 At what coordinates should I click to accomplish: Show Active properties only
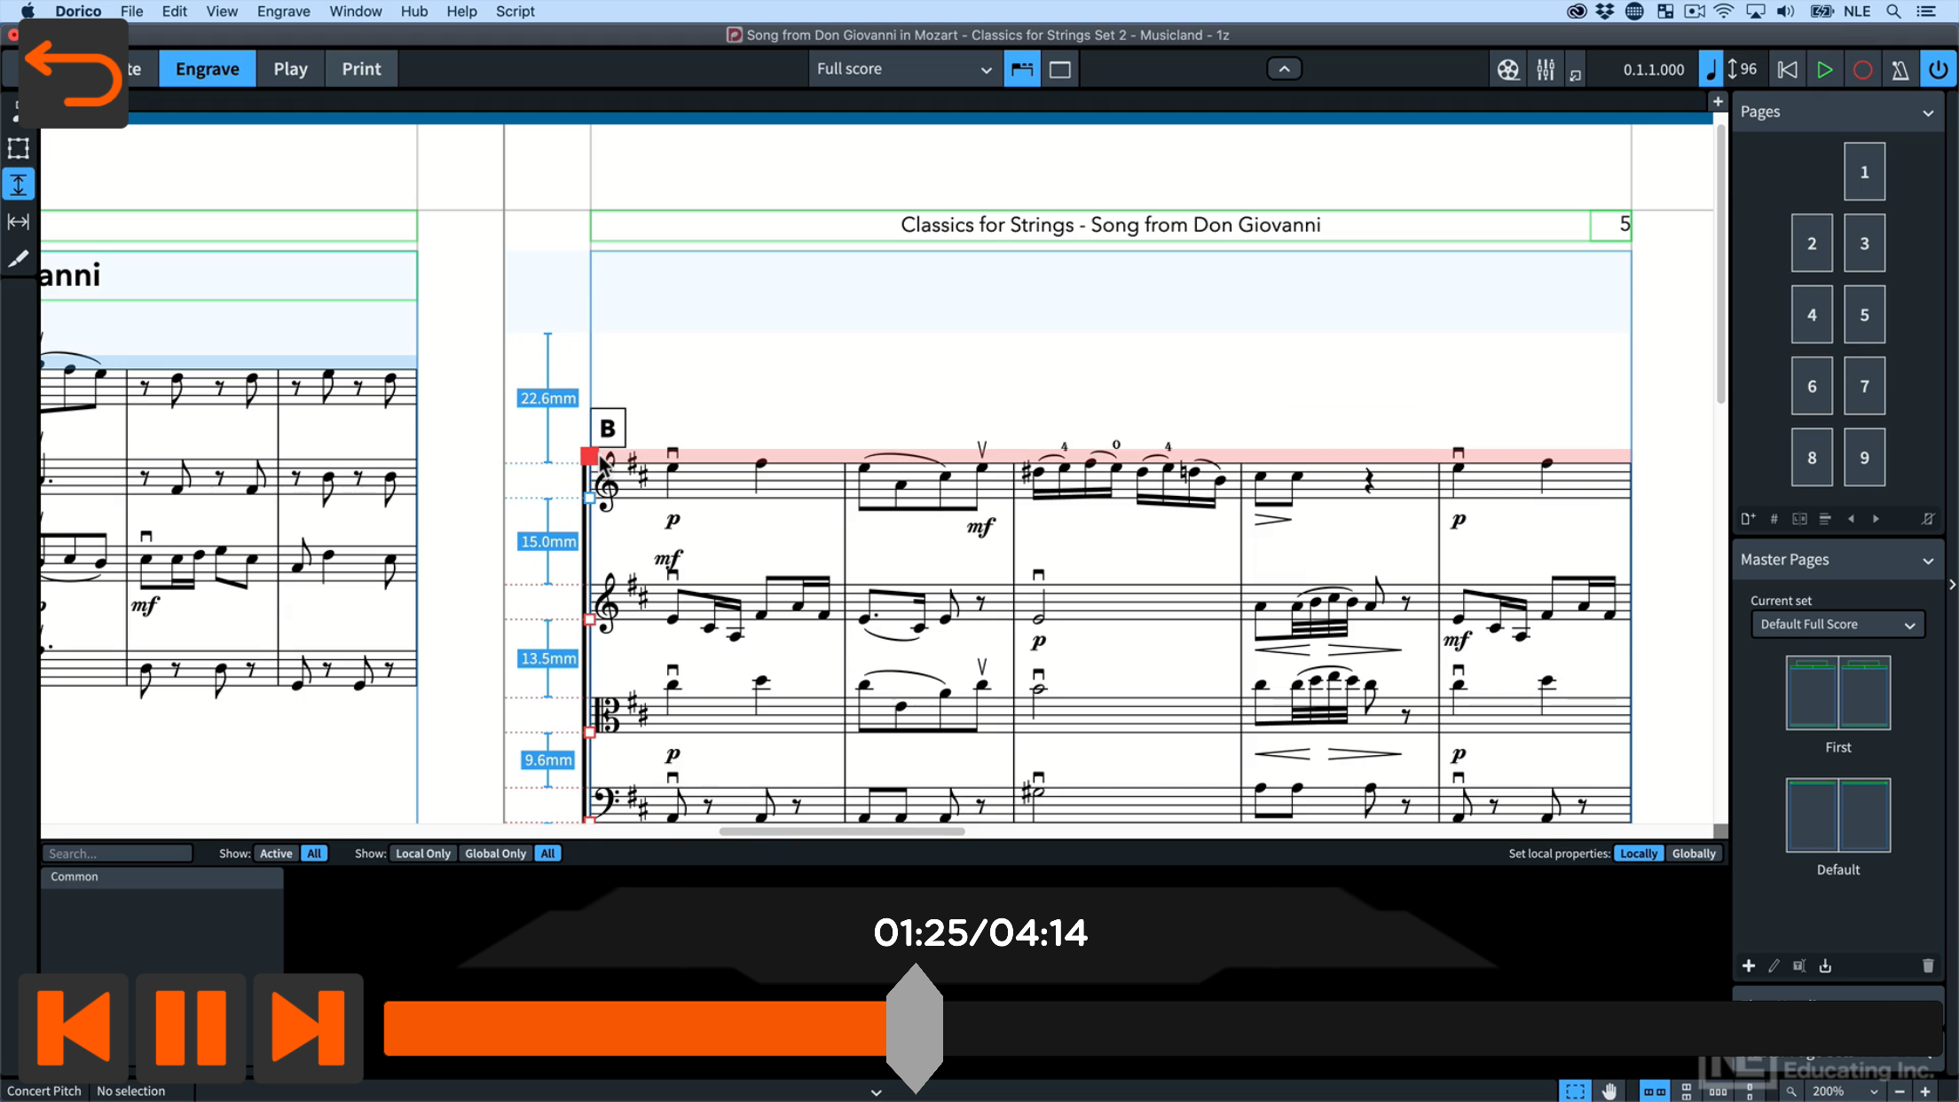tap(276, 854)
